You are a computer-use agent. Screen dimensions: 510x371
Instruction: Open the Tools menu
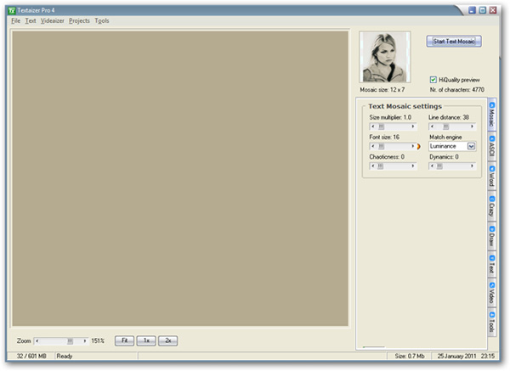pyautogui.click(x=101, y=20)
